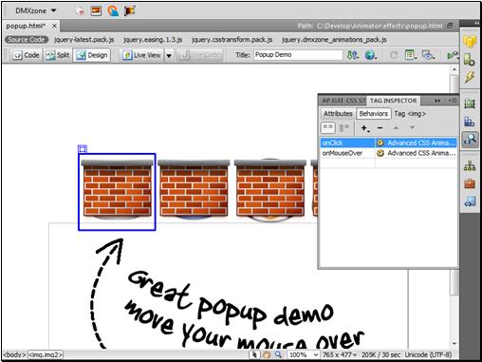Open the Preview in browser globe icon
This screenshot has width=482, height=362.
point(370,55)
